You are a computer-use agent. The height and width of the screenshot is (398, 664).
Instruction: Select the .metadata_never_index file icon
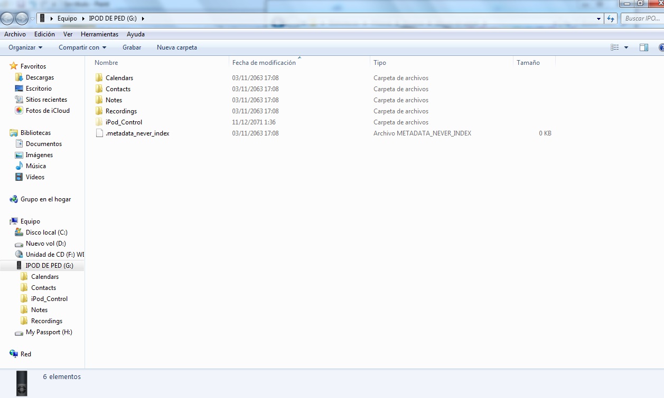tap(99, 133)
